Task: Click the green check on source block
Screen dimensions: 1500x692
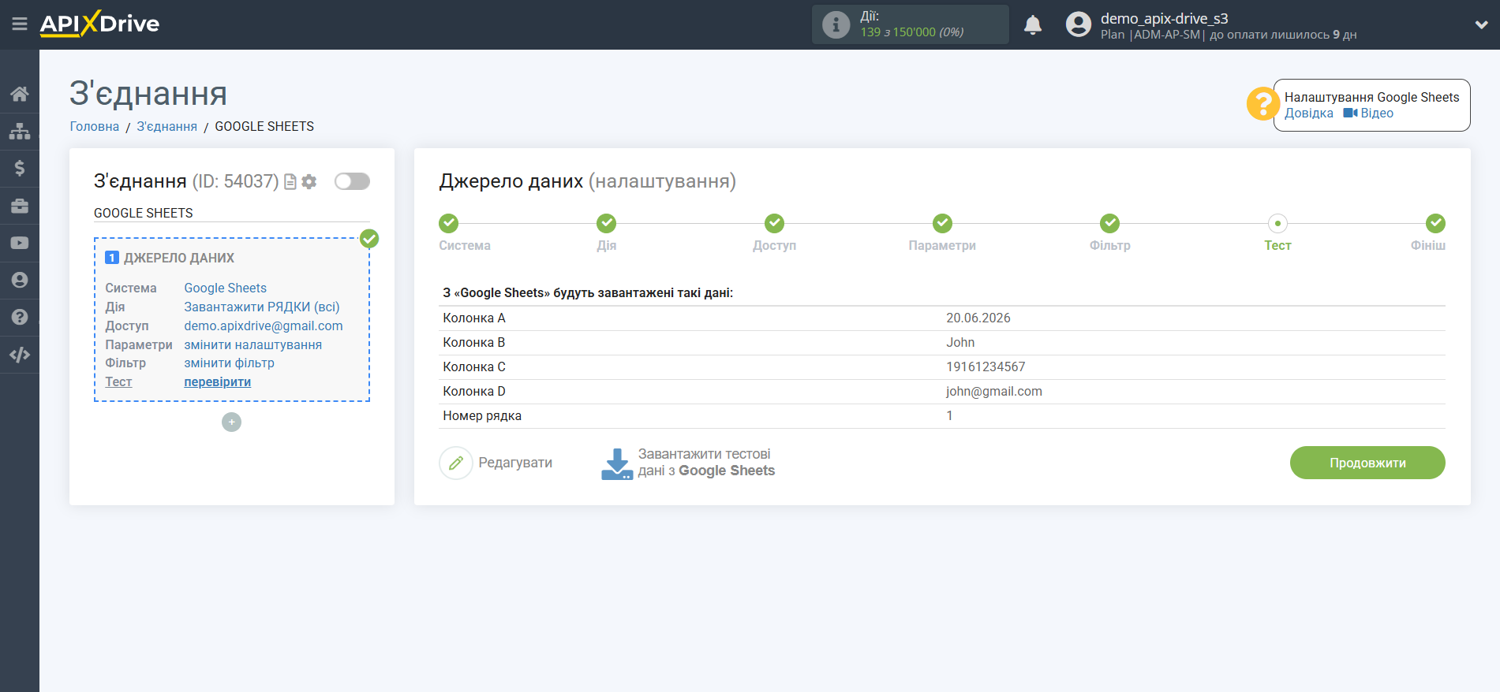Action: coord(369,239)
